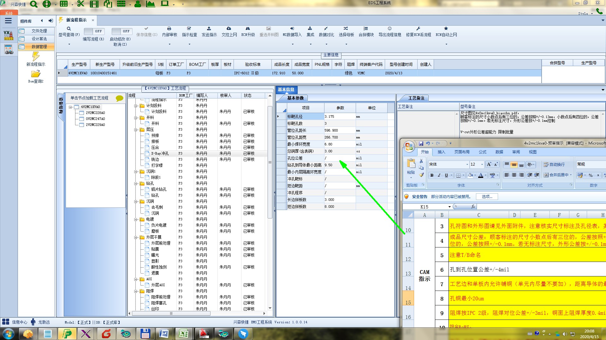Open the Bom查询2 folder icon
Screen dimensions: 606x340
pos(36,74)
